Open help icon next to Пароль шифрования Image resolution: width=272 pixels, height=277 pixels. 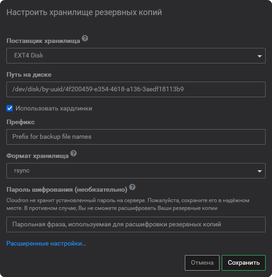point(132,187)
